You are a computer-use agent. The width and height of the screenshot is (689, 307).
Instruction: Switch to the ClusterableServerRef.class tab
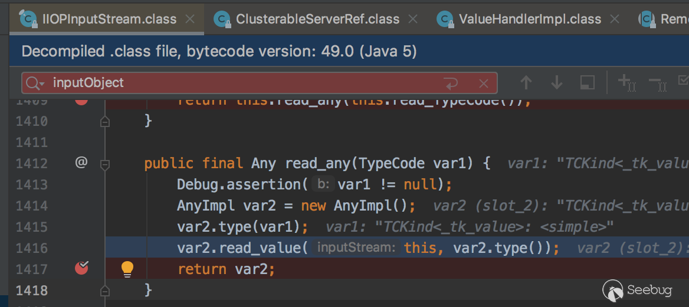[x=317, y=19]
